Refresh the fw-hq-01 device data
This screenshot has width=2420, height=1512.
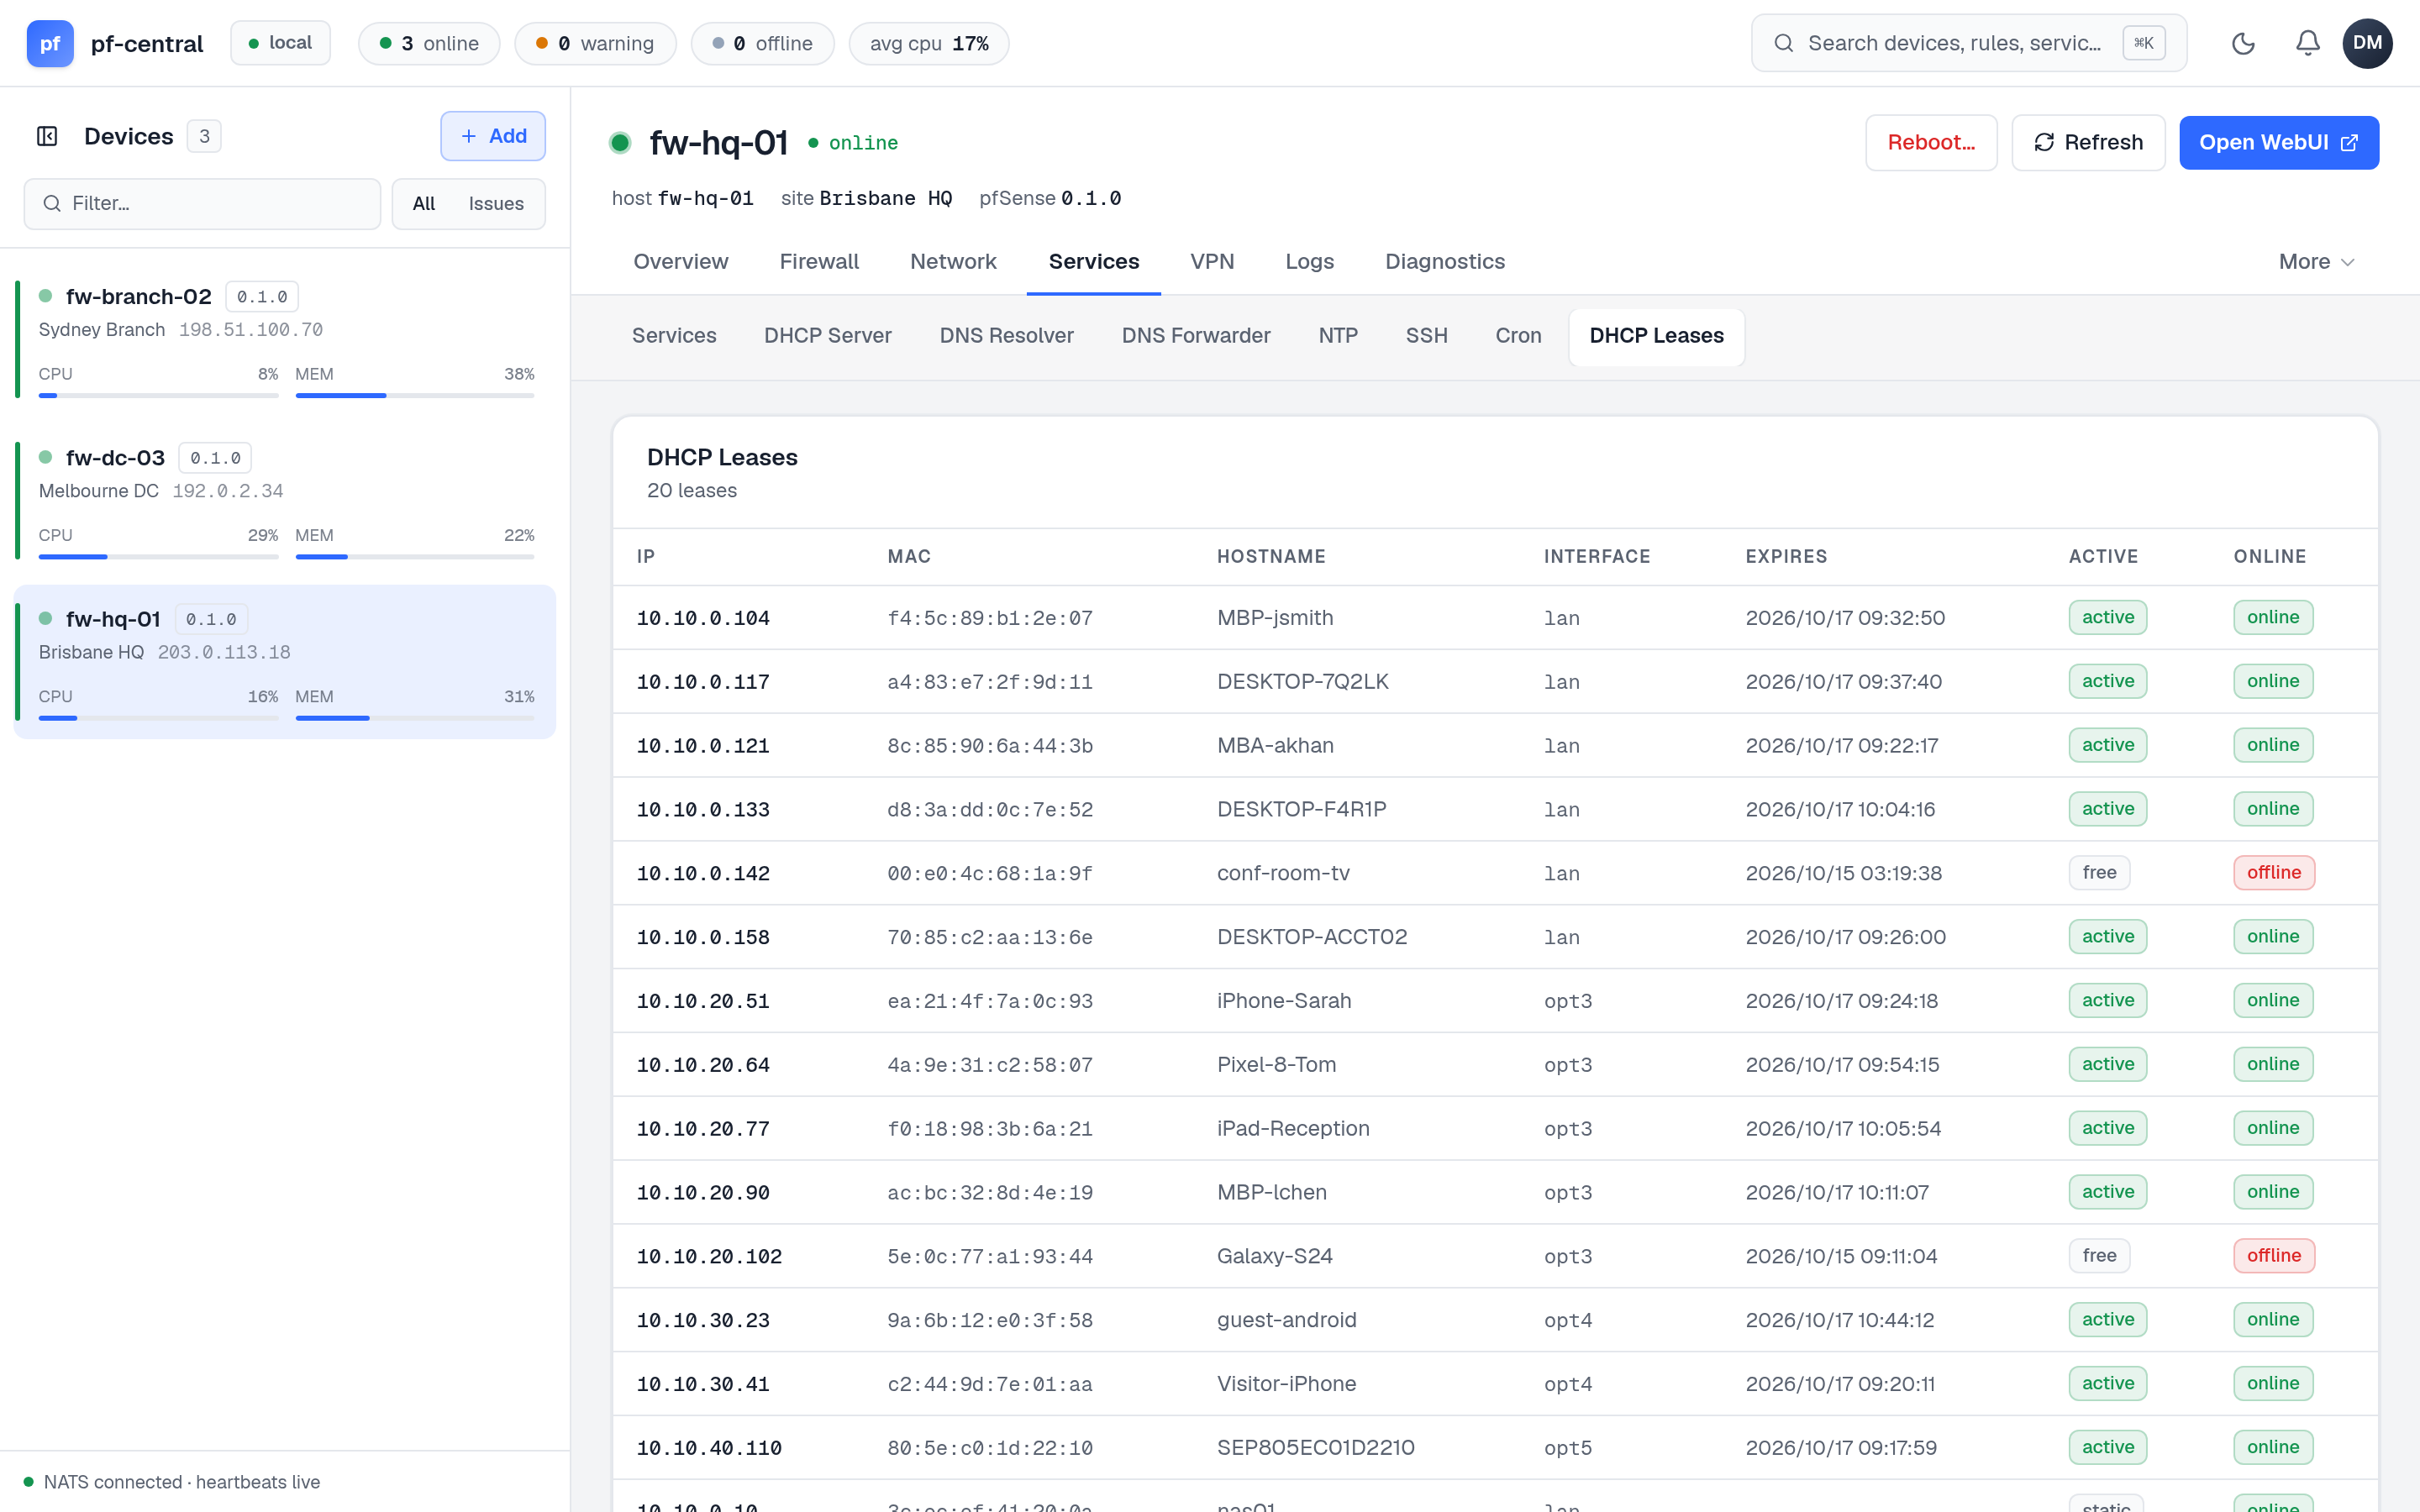[2088, 142]
